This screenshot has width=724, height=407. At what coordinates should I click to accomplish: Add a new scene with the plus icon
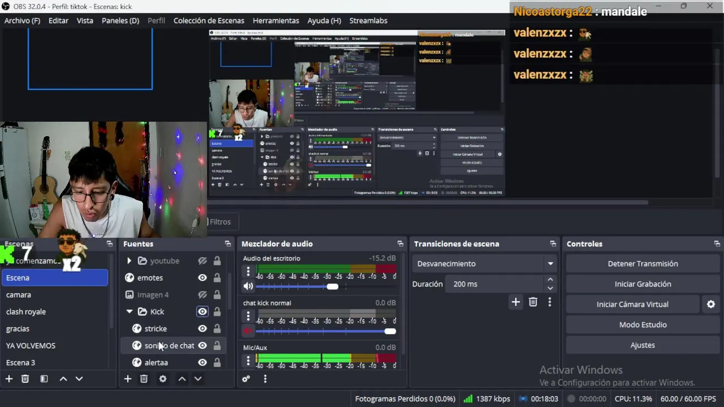point(9,379)
